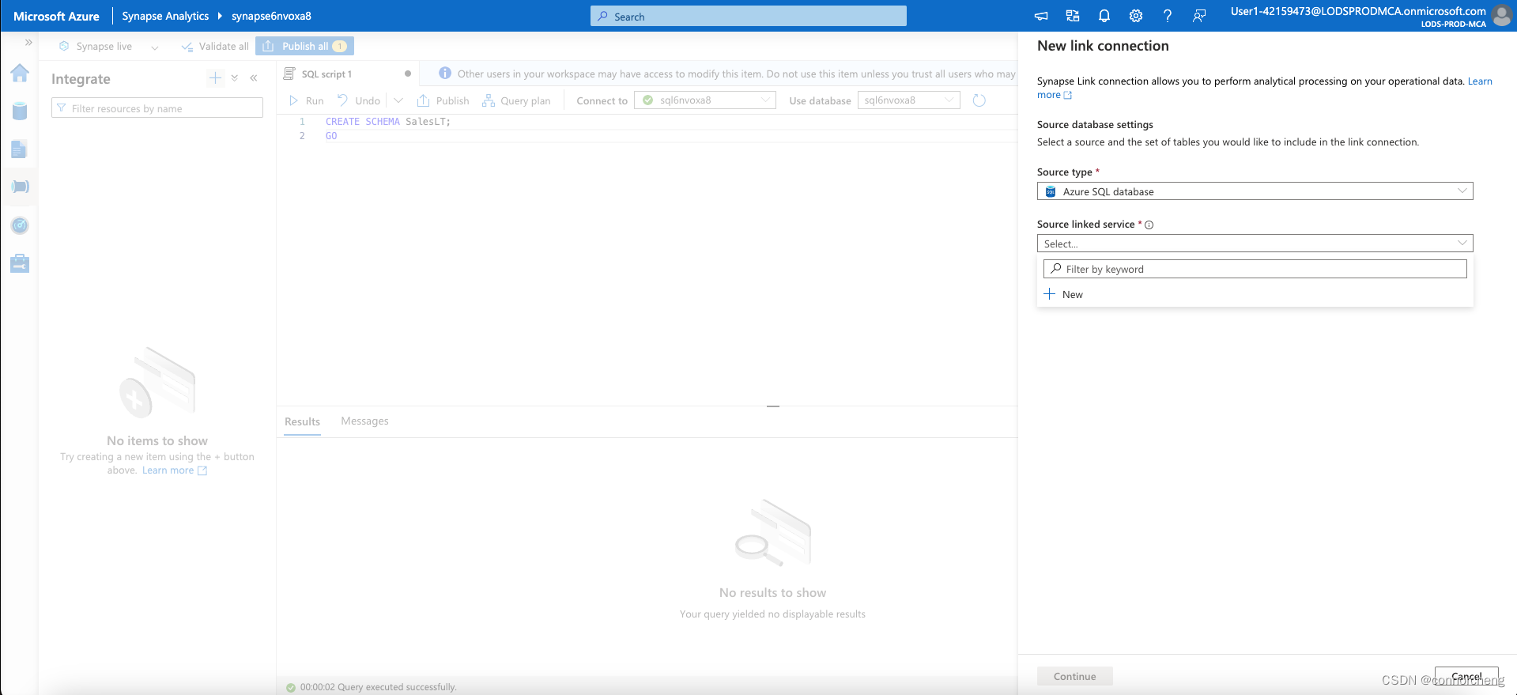Click the Continue button
Screen dimensions: 1517x695
pos(1075,676)
